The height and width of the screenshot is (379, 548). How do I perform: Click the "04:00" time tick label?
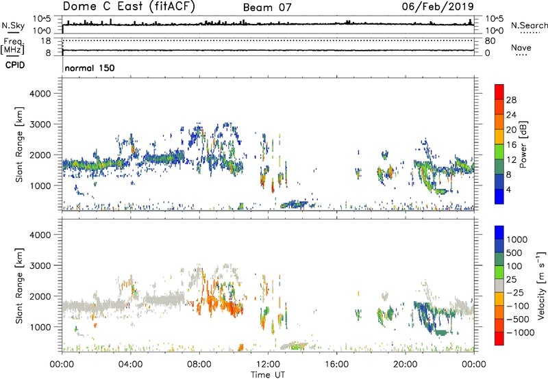pyautogui.click(x=130, y=365)
